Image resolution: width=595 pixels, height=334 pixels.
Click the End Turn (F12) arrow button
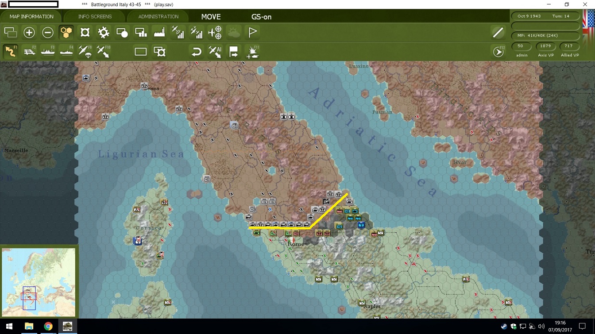point(498,52)
